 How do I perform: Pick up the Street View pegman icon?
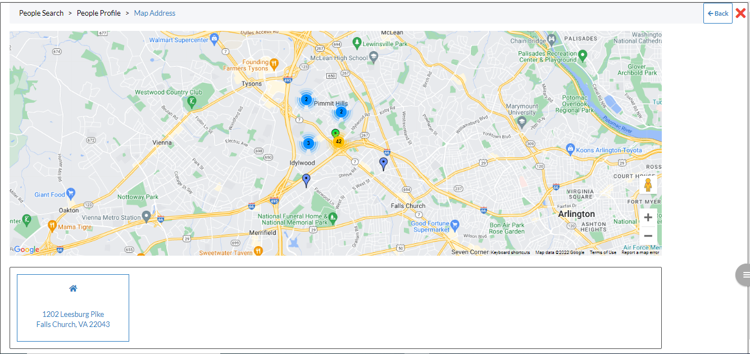pyautogui.click(x=648, y=185)
